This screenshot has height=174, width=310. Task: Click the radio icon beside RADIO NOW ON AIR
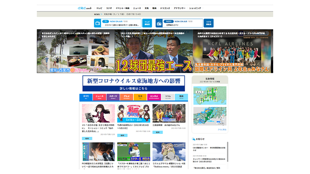coord(159,23)
